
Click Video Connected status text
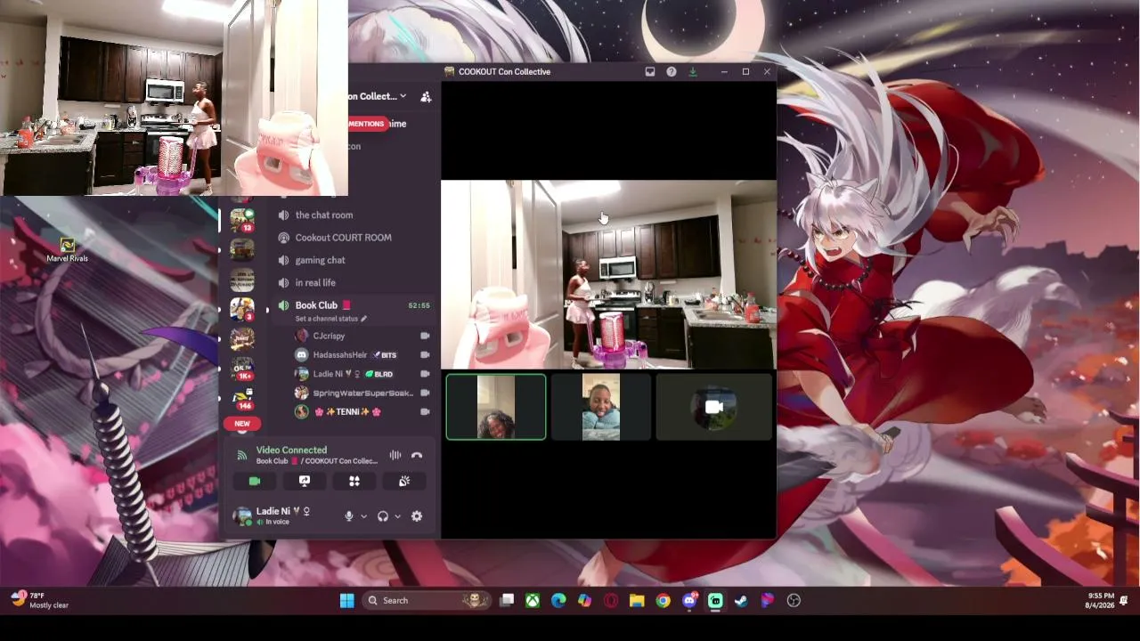(x=291, y=450)
